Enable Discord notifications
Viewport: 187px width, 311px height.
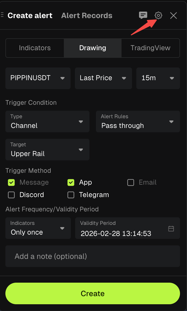pos(11,195)
